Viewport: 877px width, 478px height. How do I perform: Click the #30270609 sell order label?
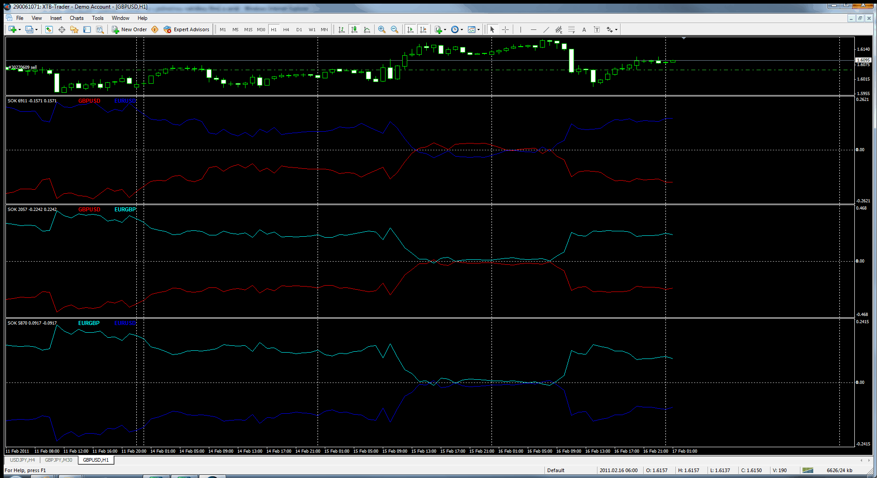point(23,67)
